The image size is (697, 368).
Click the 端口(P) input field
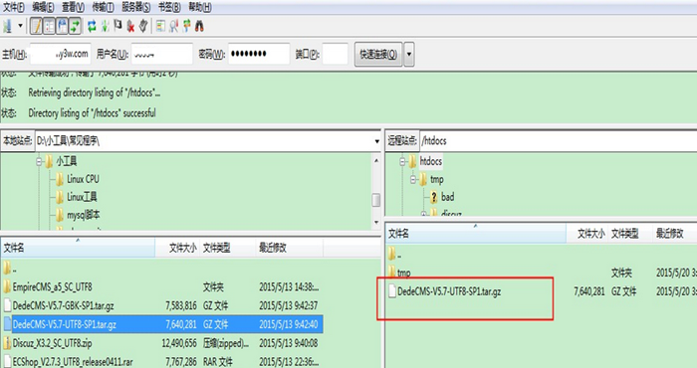tap(335, 54)
